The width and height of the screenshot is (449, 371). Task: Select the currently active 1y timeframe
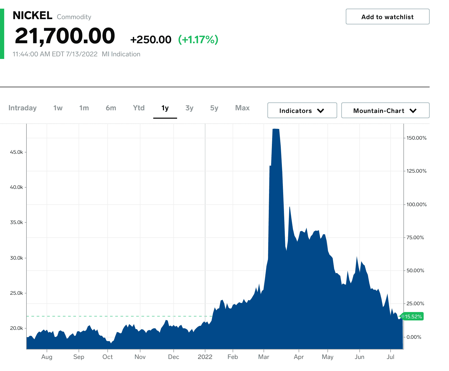(x=165, y=108)
